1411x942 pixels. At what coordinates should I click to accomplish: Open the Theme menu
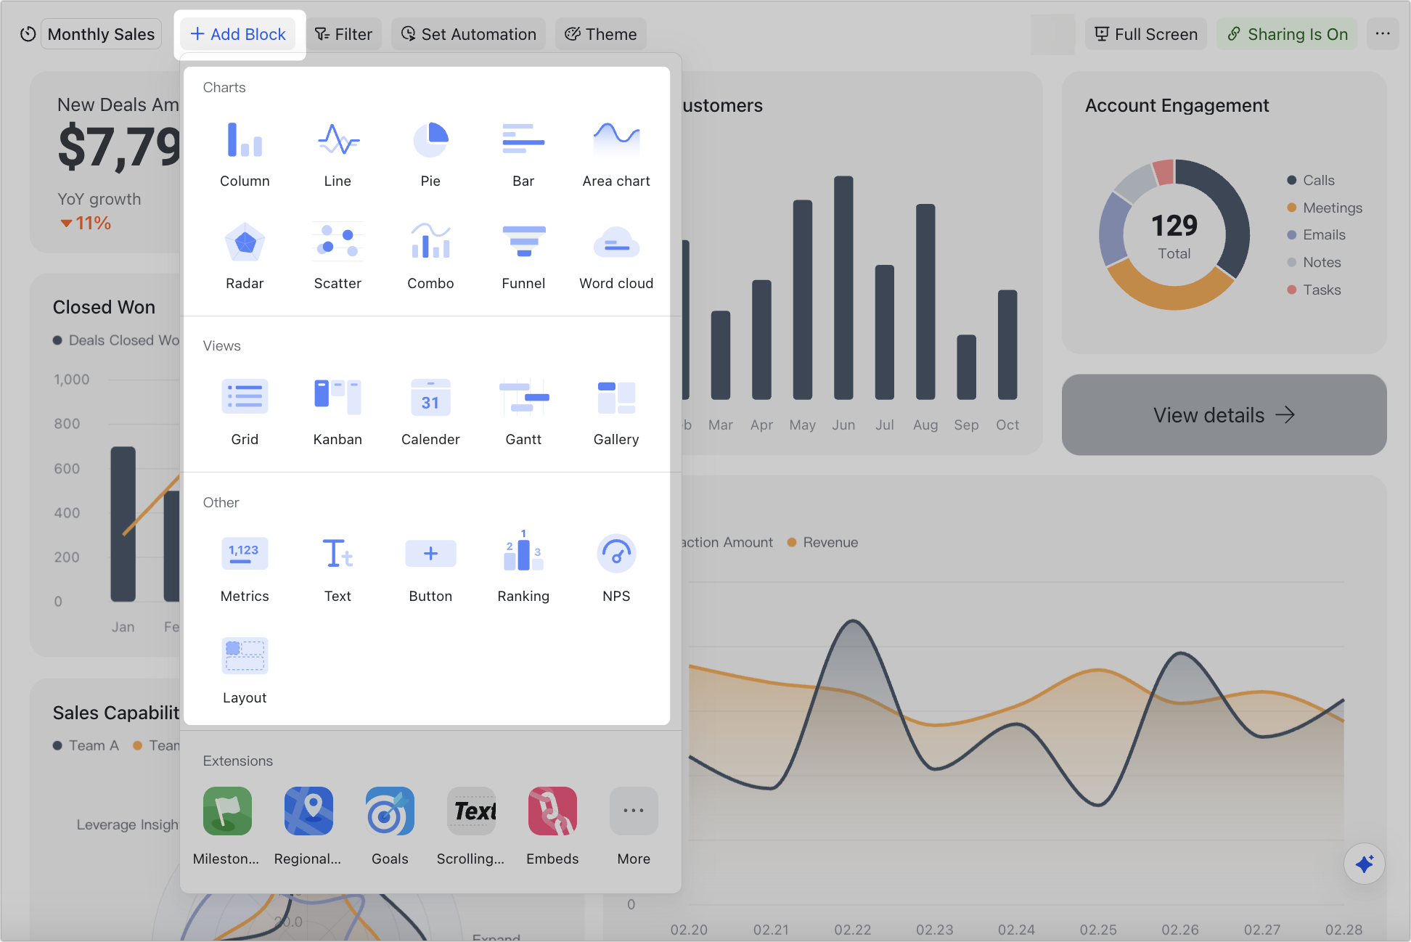(x=601, y=34)
